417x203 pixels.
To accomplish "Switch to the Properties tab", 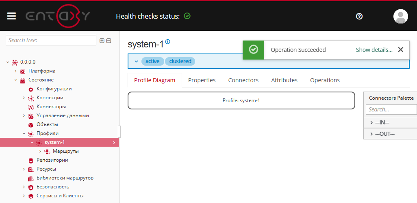I will (202, 80).
